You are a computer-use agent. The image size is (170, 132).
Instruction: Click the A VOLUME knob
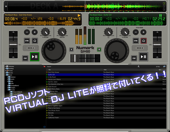[x=45, y=32]
